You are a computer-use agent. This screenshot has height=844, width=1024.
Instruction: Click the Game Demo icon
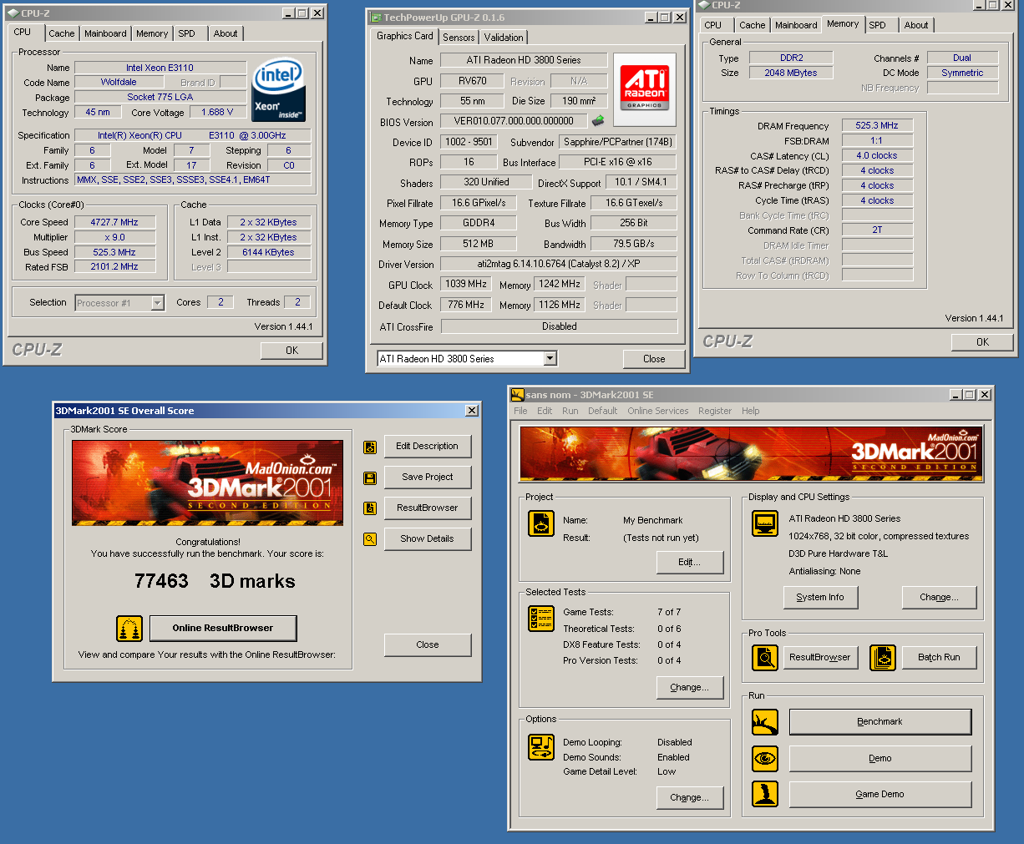click(x=765, y=794)
